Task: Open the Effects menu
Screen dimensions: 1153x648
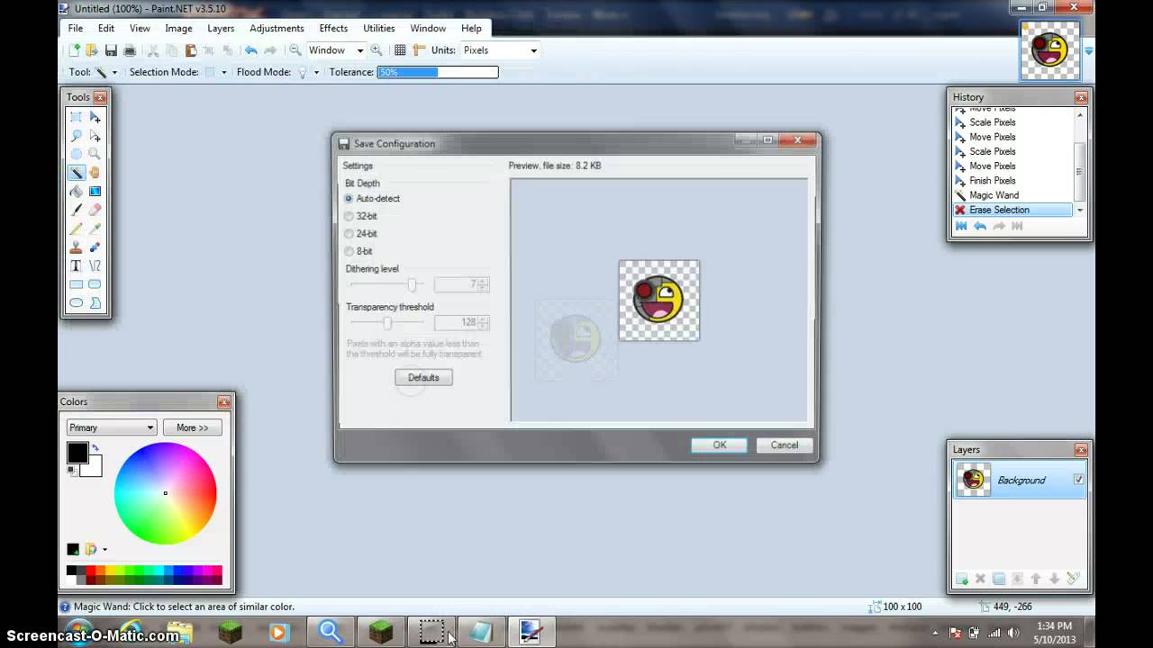Action: coord(333,28)
